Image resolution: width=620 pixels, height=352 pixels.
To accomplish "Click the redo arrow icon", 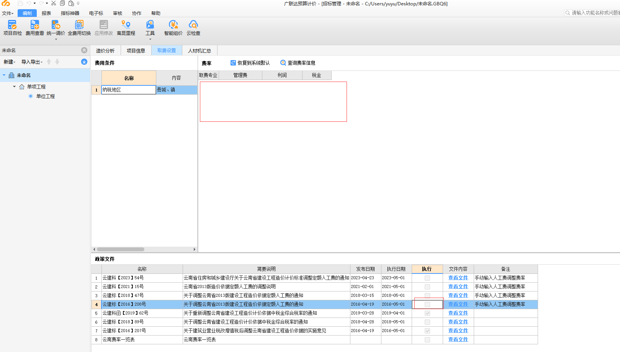I will 41,3.
